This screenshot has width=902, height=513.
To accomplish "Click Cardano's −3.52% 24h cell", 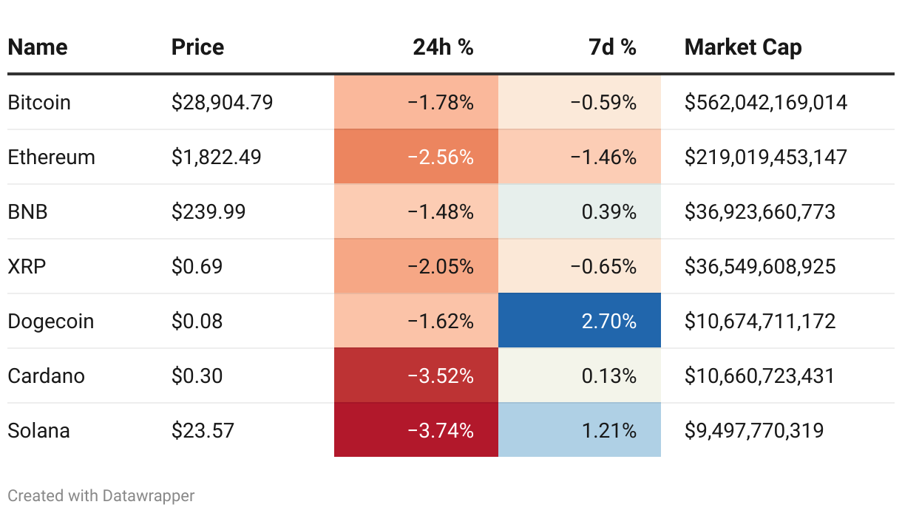I will coord(416,376).
